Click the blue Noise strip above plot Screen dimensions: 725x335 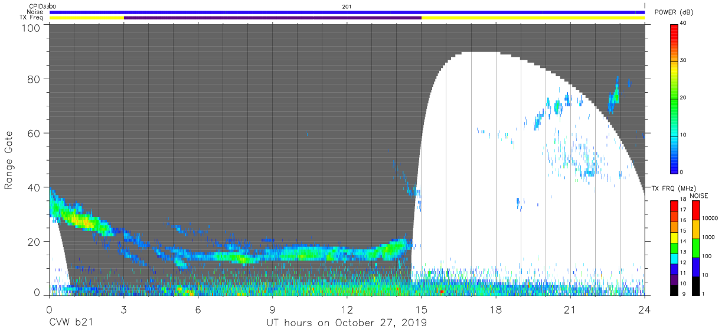tap(347, 12)
